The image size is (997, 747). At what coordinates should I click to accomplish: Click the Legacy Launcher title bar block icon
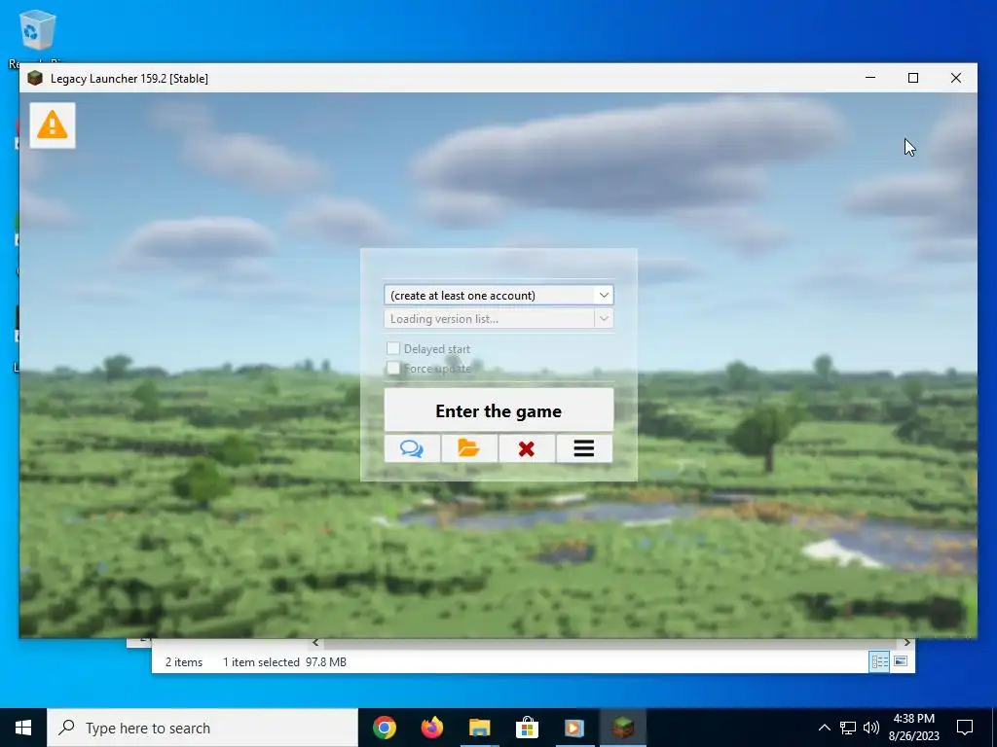click(35, 78)
